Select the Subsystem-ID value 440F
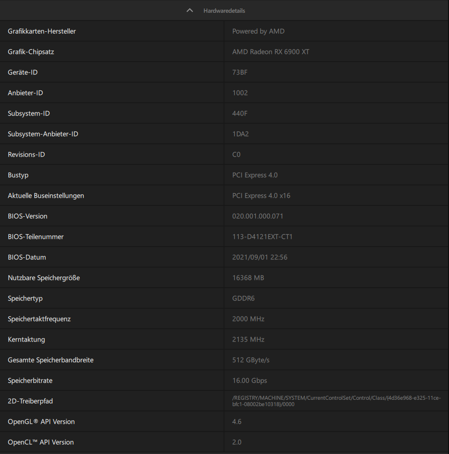 (x=240, y=113)
